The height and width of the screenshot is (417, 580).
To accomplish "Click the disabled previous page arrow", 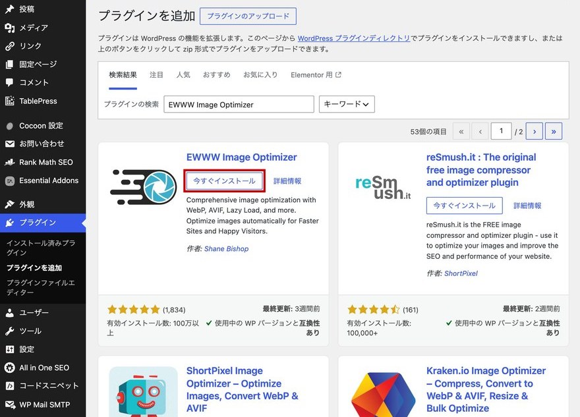I will click(x=480, y=131).
